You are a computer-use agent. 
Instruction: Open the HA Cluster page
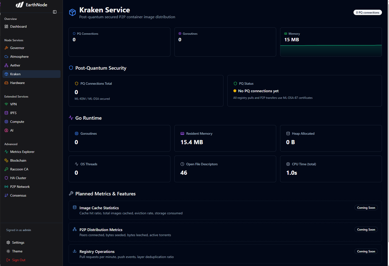pyautogui.click(x=31, y=178)
